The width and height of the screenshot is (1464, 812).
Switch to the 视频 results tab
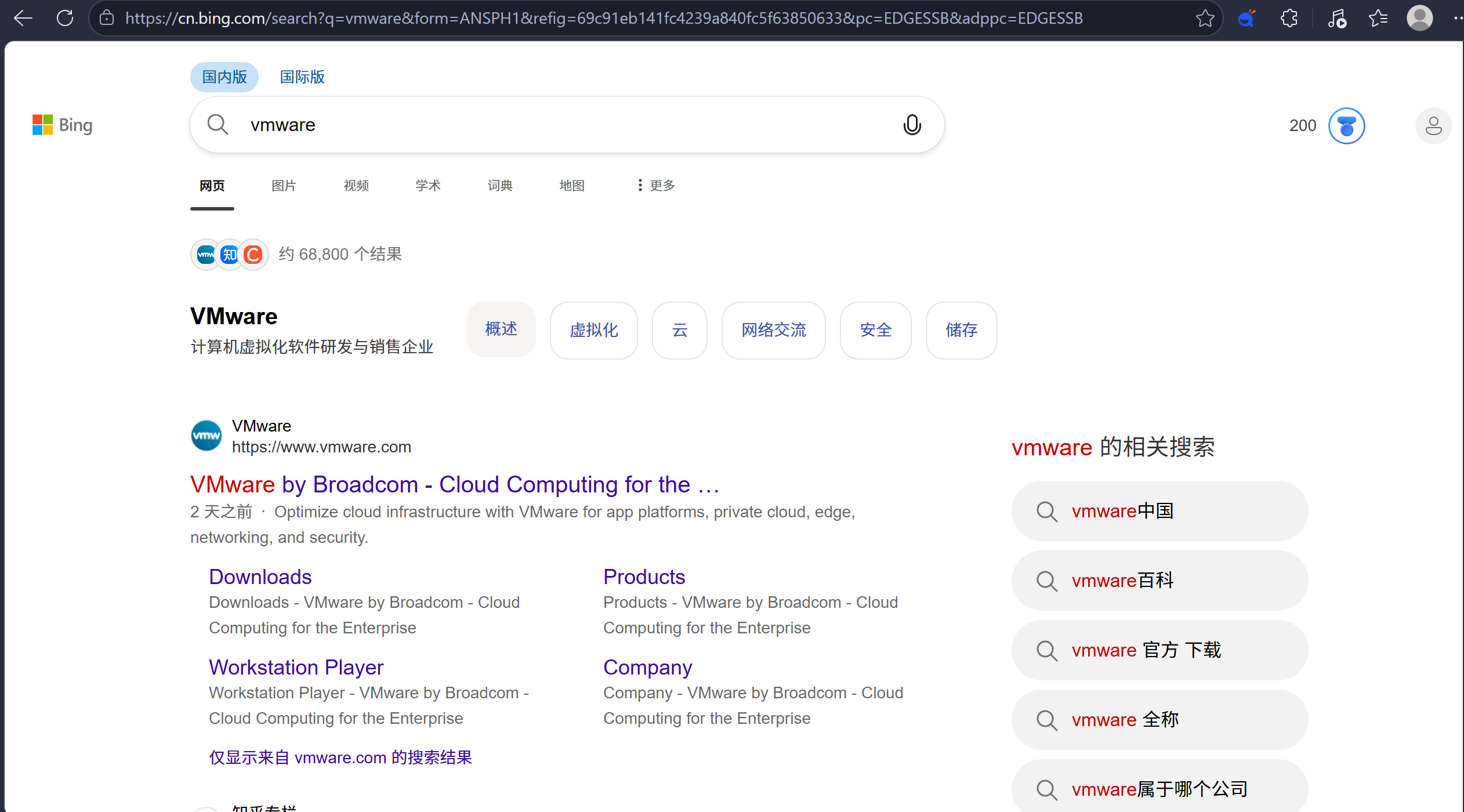pyautogui.click(x=356, y=186)
